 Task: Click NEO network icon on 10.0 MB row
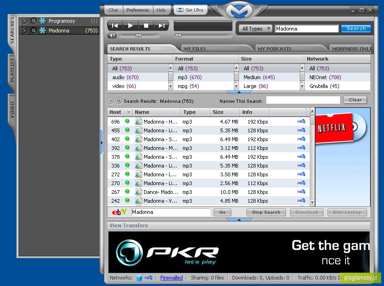point(301,192)
